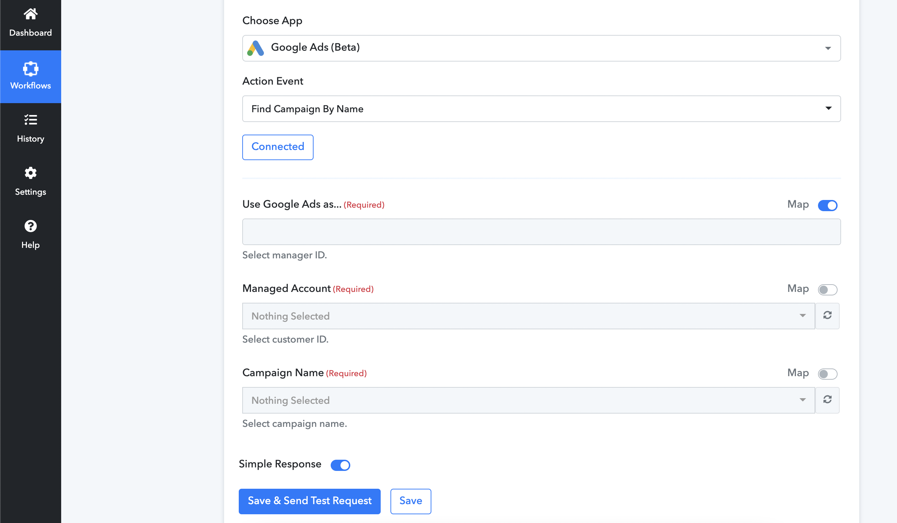Image resolution: width=897 pixels, height=523 pixels.
Task: Click the 'Select customer ID.' hint text
Action: [x=285, y=339]
